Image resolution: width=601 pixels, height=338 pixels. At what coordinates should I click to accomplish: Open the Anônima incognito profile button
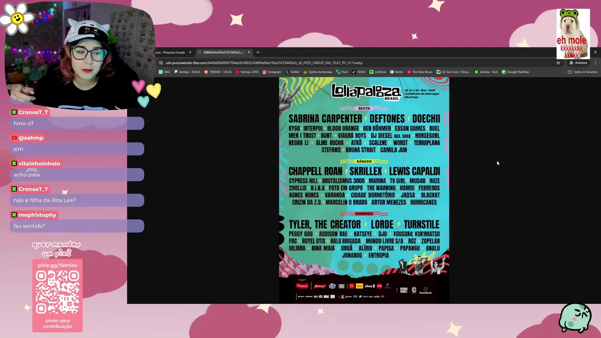(578, 62)
